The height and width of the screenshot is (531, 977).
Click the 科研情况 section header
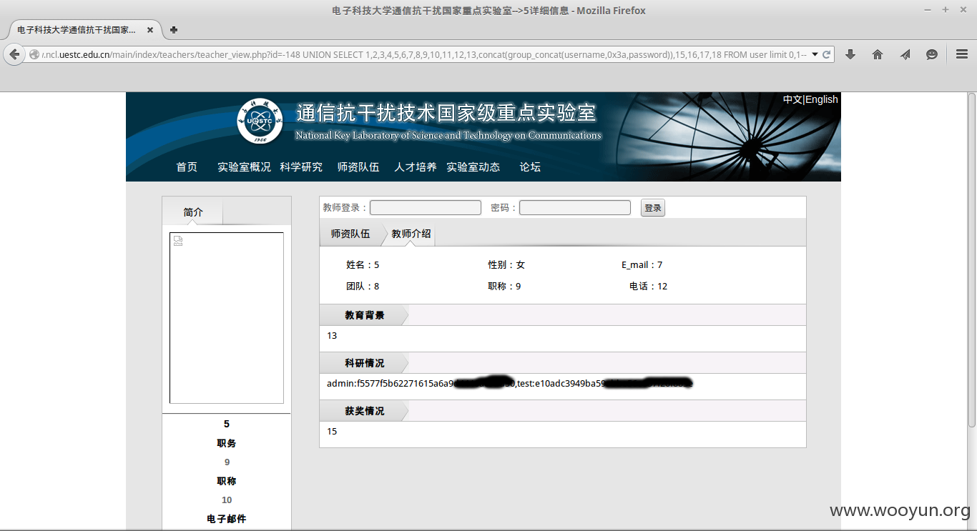[x=365, y=363]
